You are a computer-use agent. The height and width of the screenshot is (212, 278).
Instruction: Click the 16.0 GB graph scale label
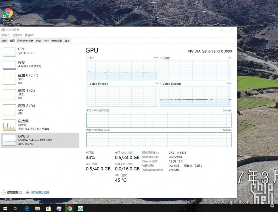[x=227, y=130]
